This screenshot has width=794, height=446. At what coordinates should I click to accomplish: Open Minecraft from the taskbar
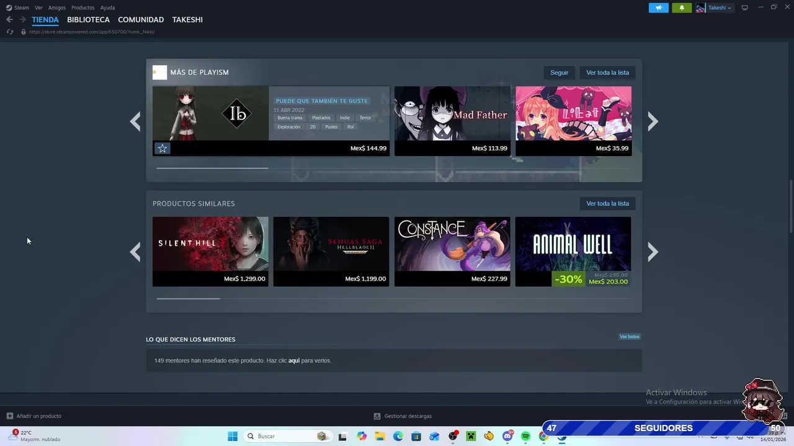(x=471, y=436)
